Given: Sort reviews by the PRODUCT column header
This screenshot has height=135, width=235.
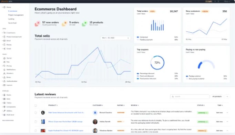Looking at the screenshot, I should [x=53, y=105].
